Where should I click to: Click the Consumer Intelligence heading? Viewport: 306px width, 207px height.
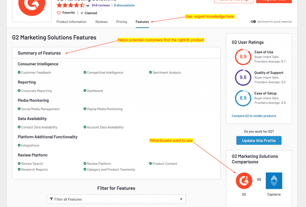click(38, 64)
